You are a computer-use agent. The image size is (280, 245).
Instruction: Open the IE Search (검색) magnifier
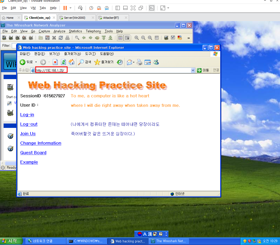click(84, 62)
